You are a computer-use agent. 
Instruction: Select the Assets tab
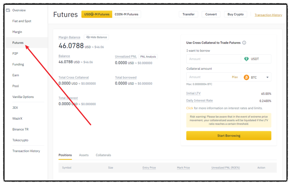tap(84, 155)
